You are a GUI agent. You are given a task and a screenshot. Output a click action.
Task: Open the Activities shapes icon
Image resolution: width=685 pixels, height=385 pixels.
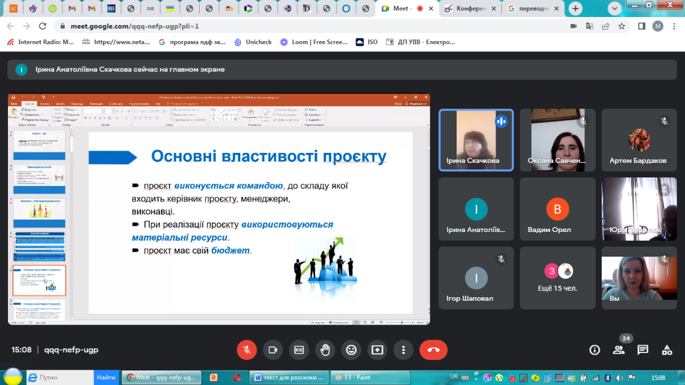point(667,350)
